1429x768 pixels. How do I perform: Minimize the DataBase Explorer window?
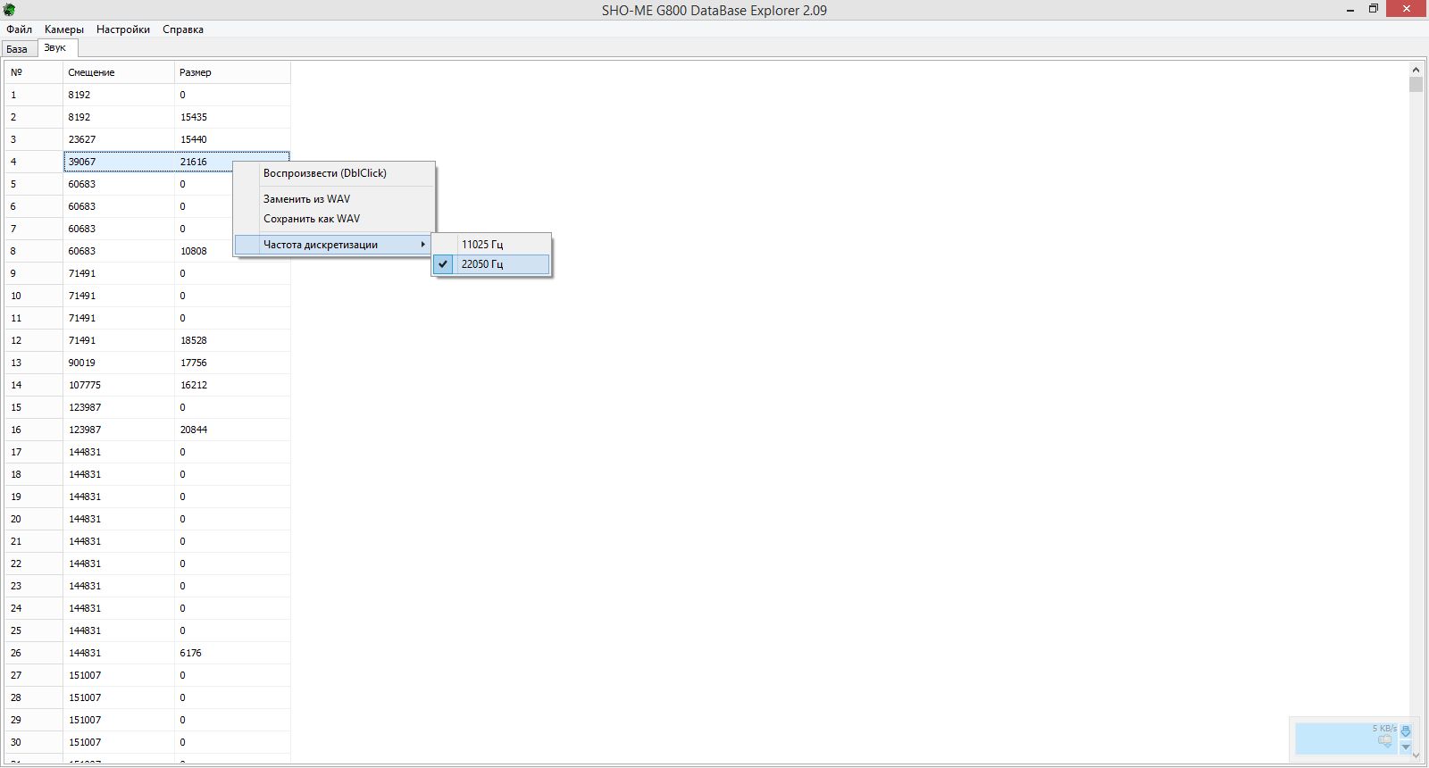(x=1350, y=10)
